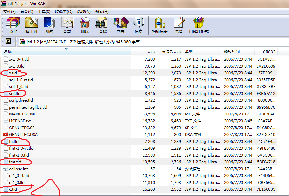Click the 查看 (View) toolbar icon
The image size is (289, 196).
[67, 23]
